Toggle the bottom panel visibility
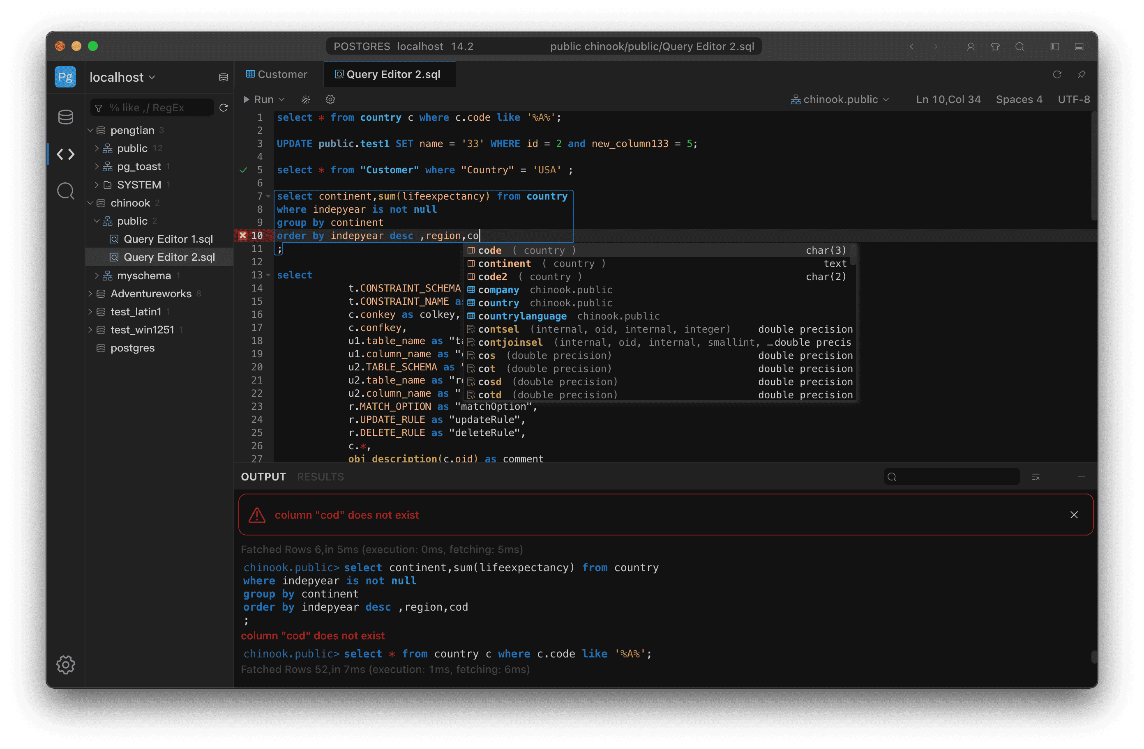This screenshot has width=1144, height=749. click(1079, 46)
